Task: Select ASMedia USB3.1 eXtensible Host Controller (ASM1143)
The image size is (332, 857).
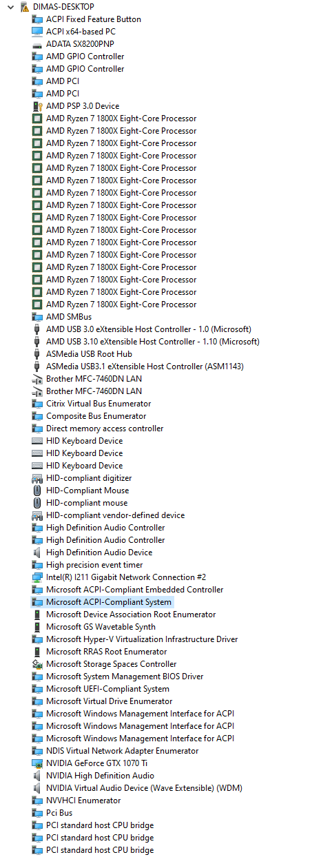Action: coord(145,366)
